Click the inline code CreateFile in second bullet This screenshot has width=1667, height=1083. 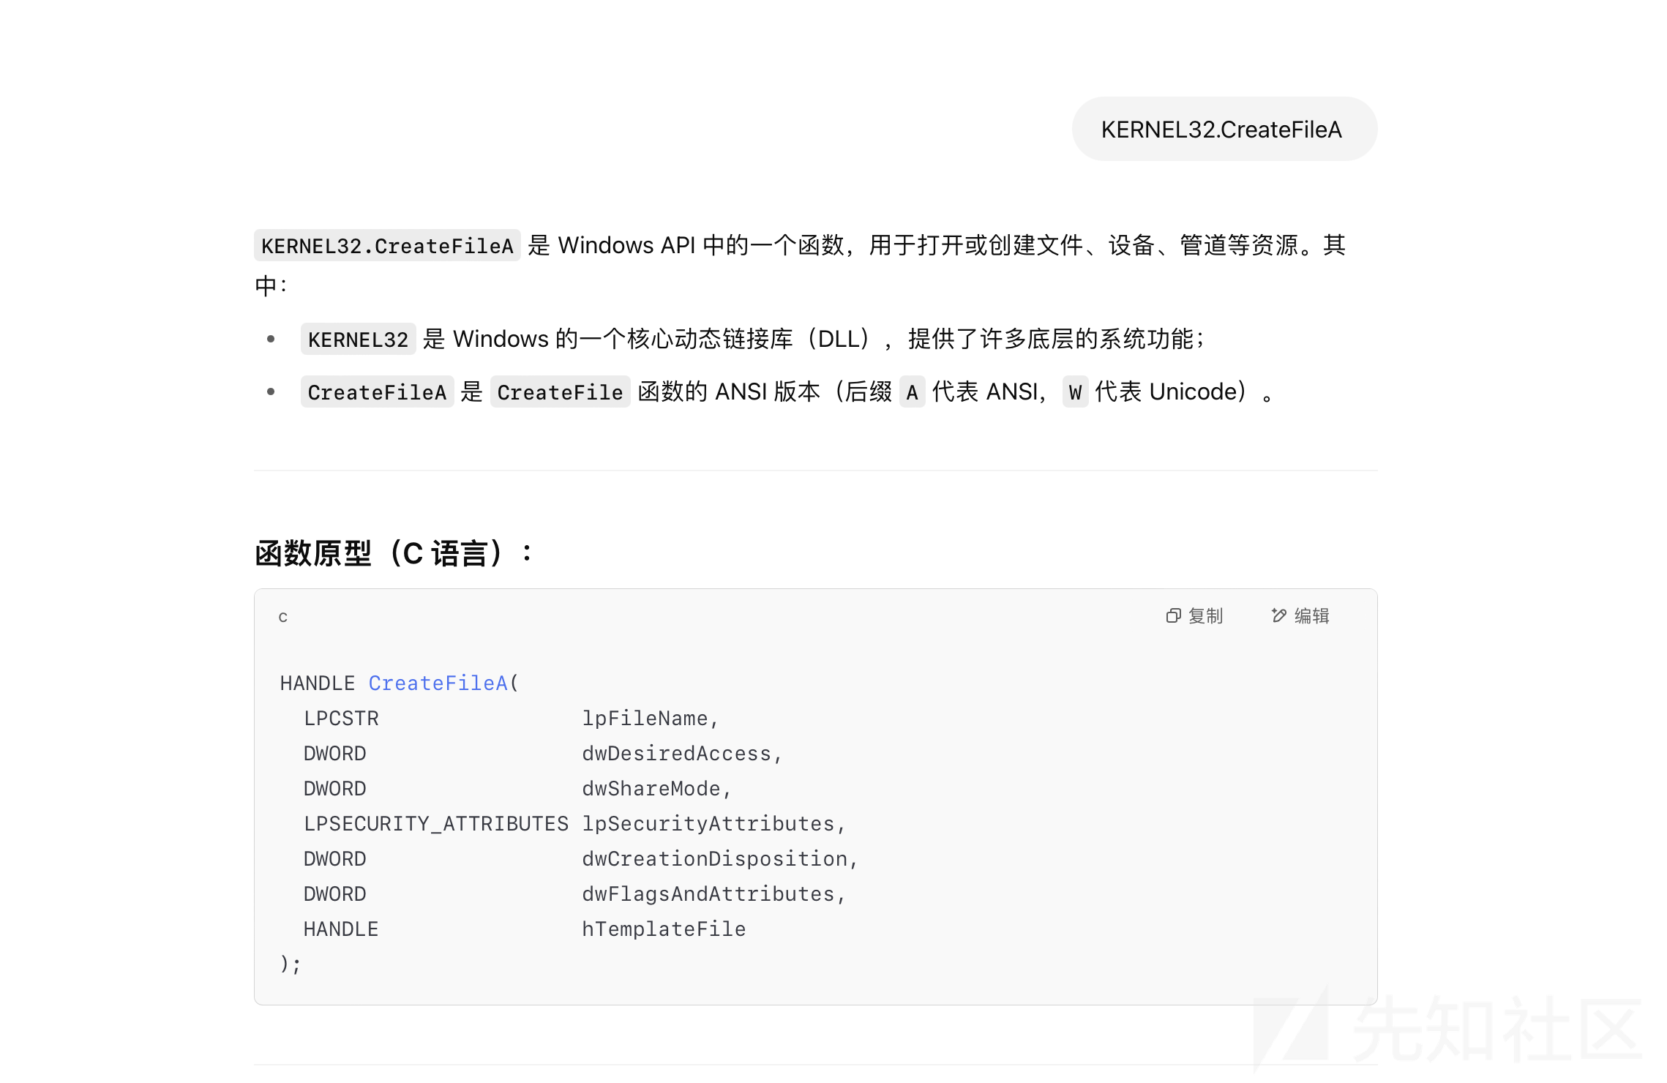(560, 392)
